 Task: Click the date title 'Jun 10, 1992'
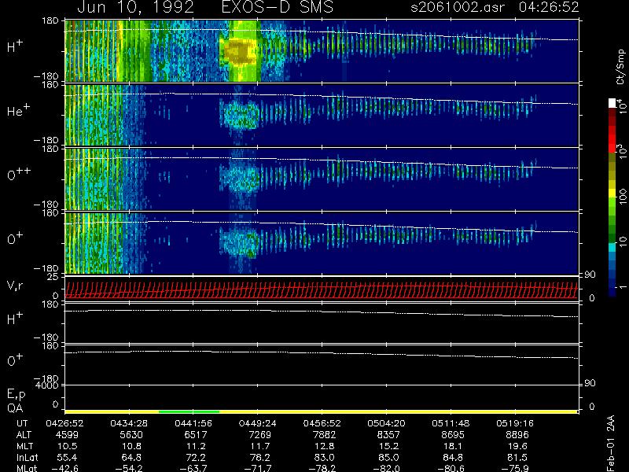(135, 7)
